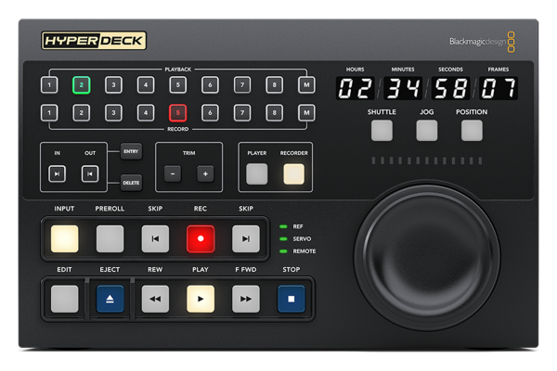The image size is (557, 371).
Task: Select Playback deck button 3
Action: tap(113, 84)
